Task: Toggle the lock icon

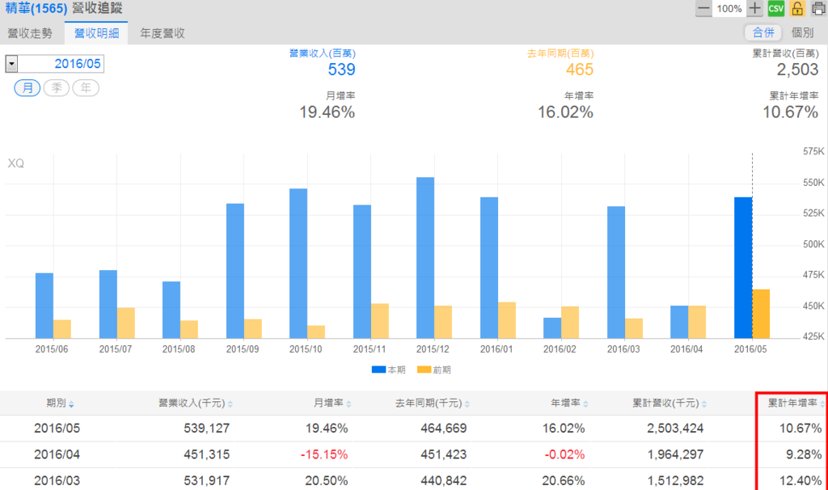Action: click(x=797, y=8)
